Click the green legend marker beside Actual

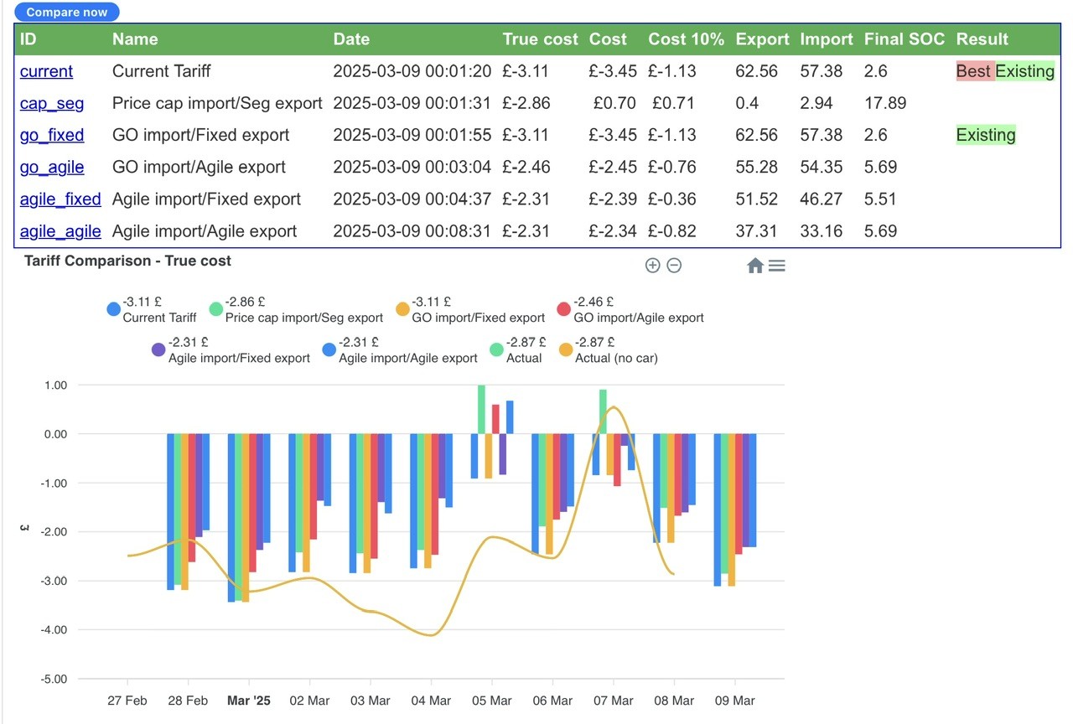tap(496, 349)
